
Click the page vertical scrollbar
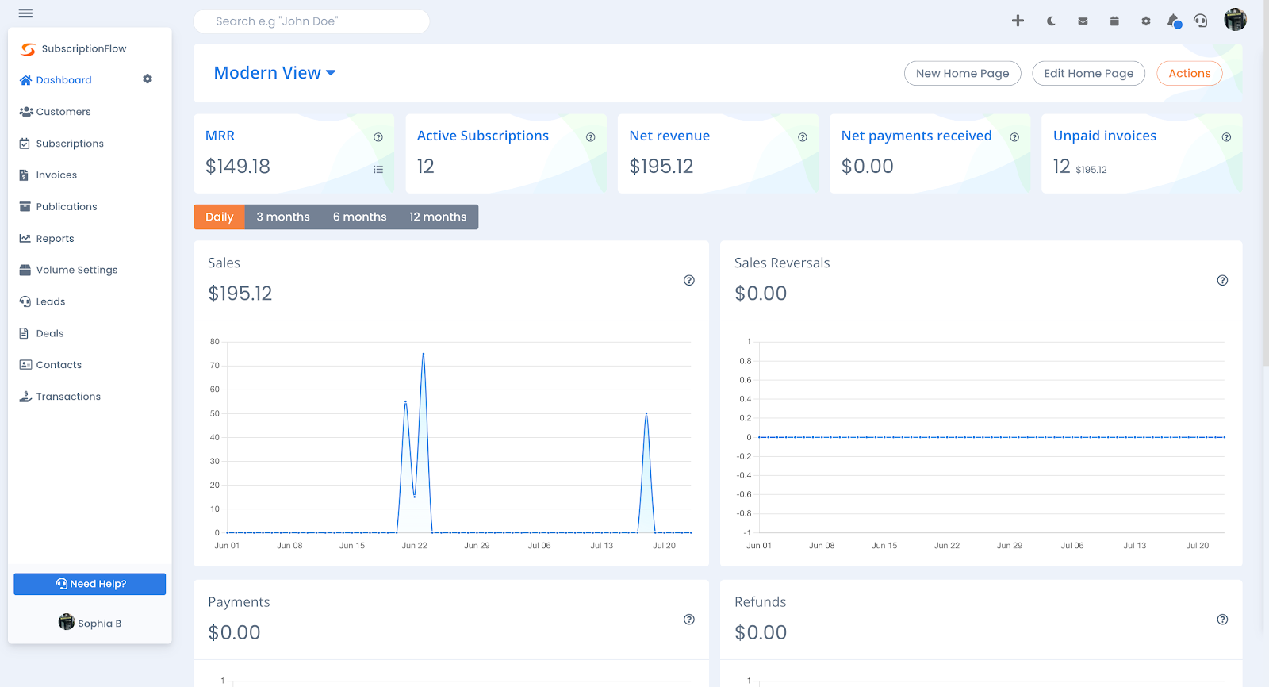point(1266,182)
